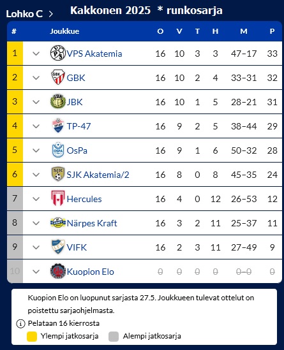Click the gray Alempi jatkosarja swatch
The width and height of the screenshot is (284, 350).
[114, 337]
